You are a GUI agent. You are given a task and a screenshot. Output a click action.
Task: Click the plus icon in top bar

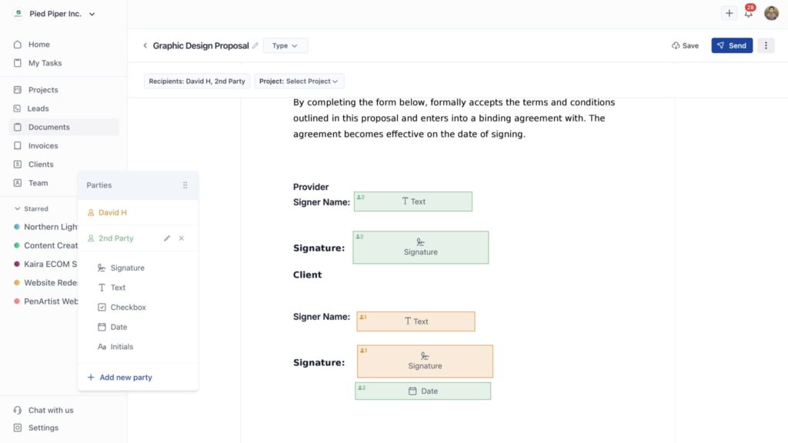pyautogui.click(x=729, y=13)
